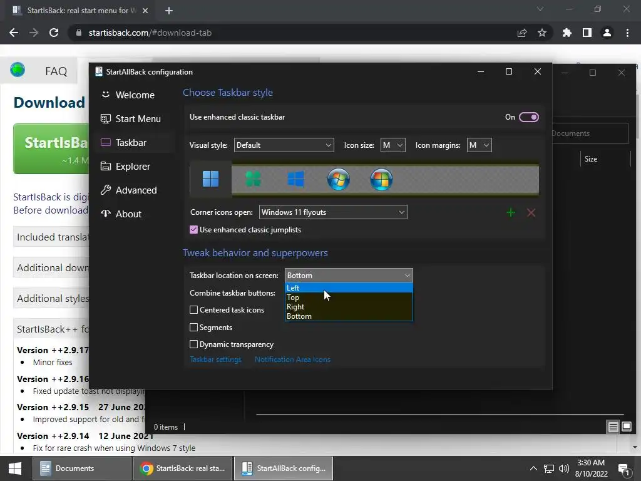Open a new Chrome tab

pyautogui.click(x=169, y=11)
